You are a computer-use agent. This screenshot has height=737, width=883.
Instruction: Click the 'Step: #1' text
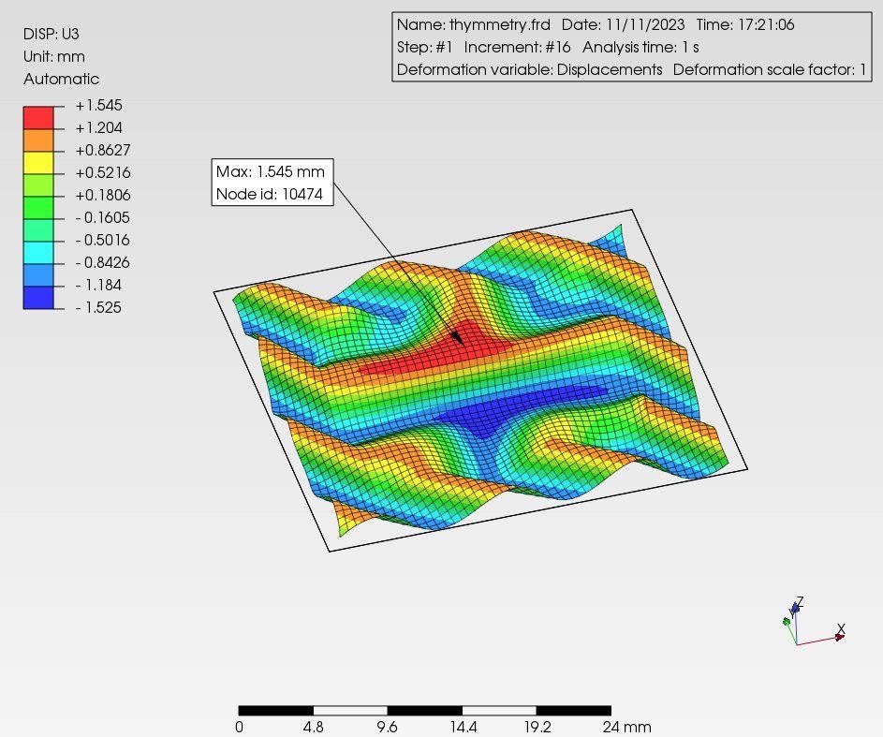point(424,48)
